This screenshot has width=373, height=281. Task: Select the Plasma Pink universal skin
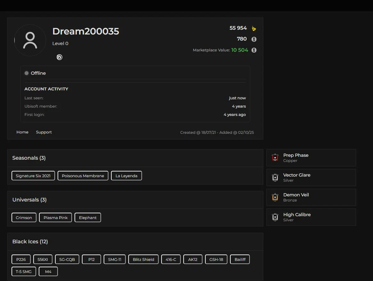coord(56,218)
